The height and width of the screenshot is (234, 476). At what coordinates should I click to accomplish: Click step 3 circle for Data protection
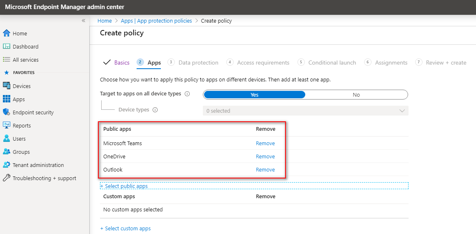171,62
